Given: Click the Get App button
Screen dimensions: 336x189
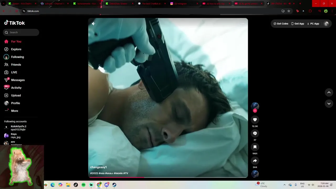Looking at the screenshot, I should click(298, 24).
